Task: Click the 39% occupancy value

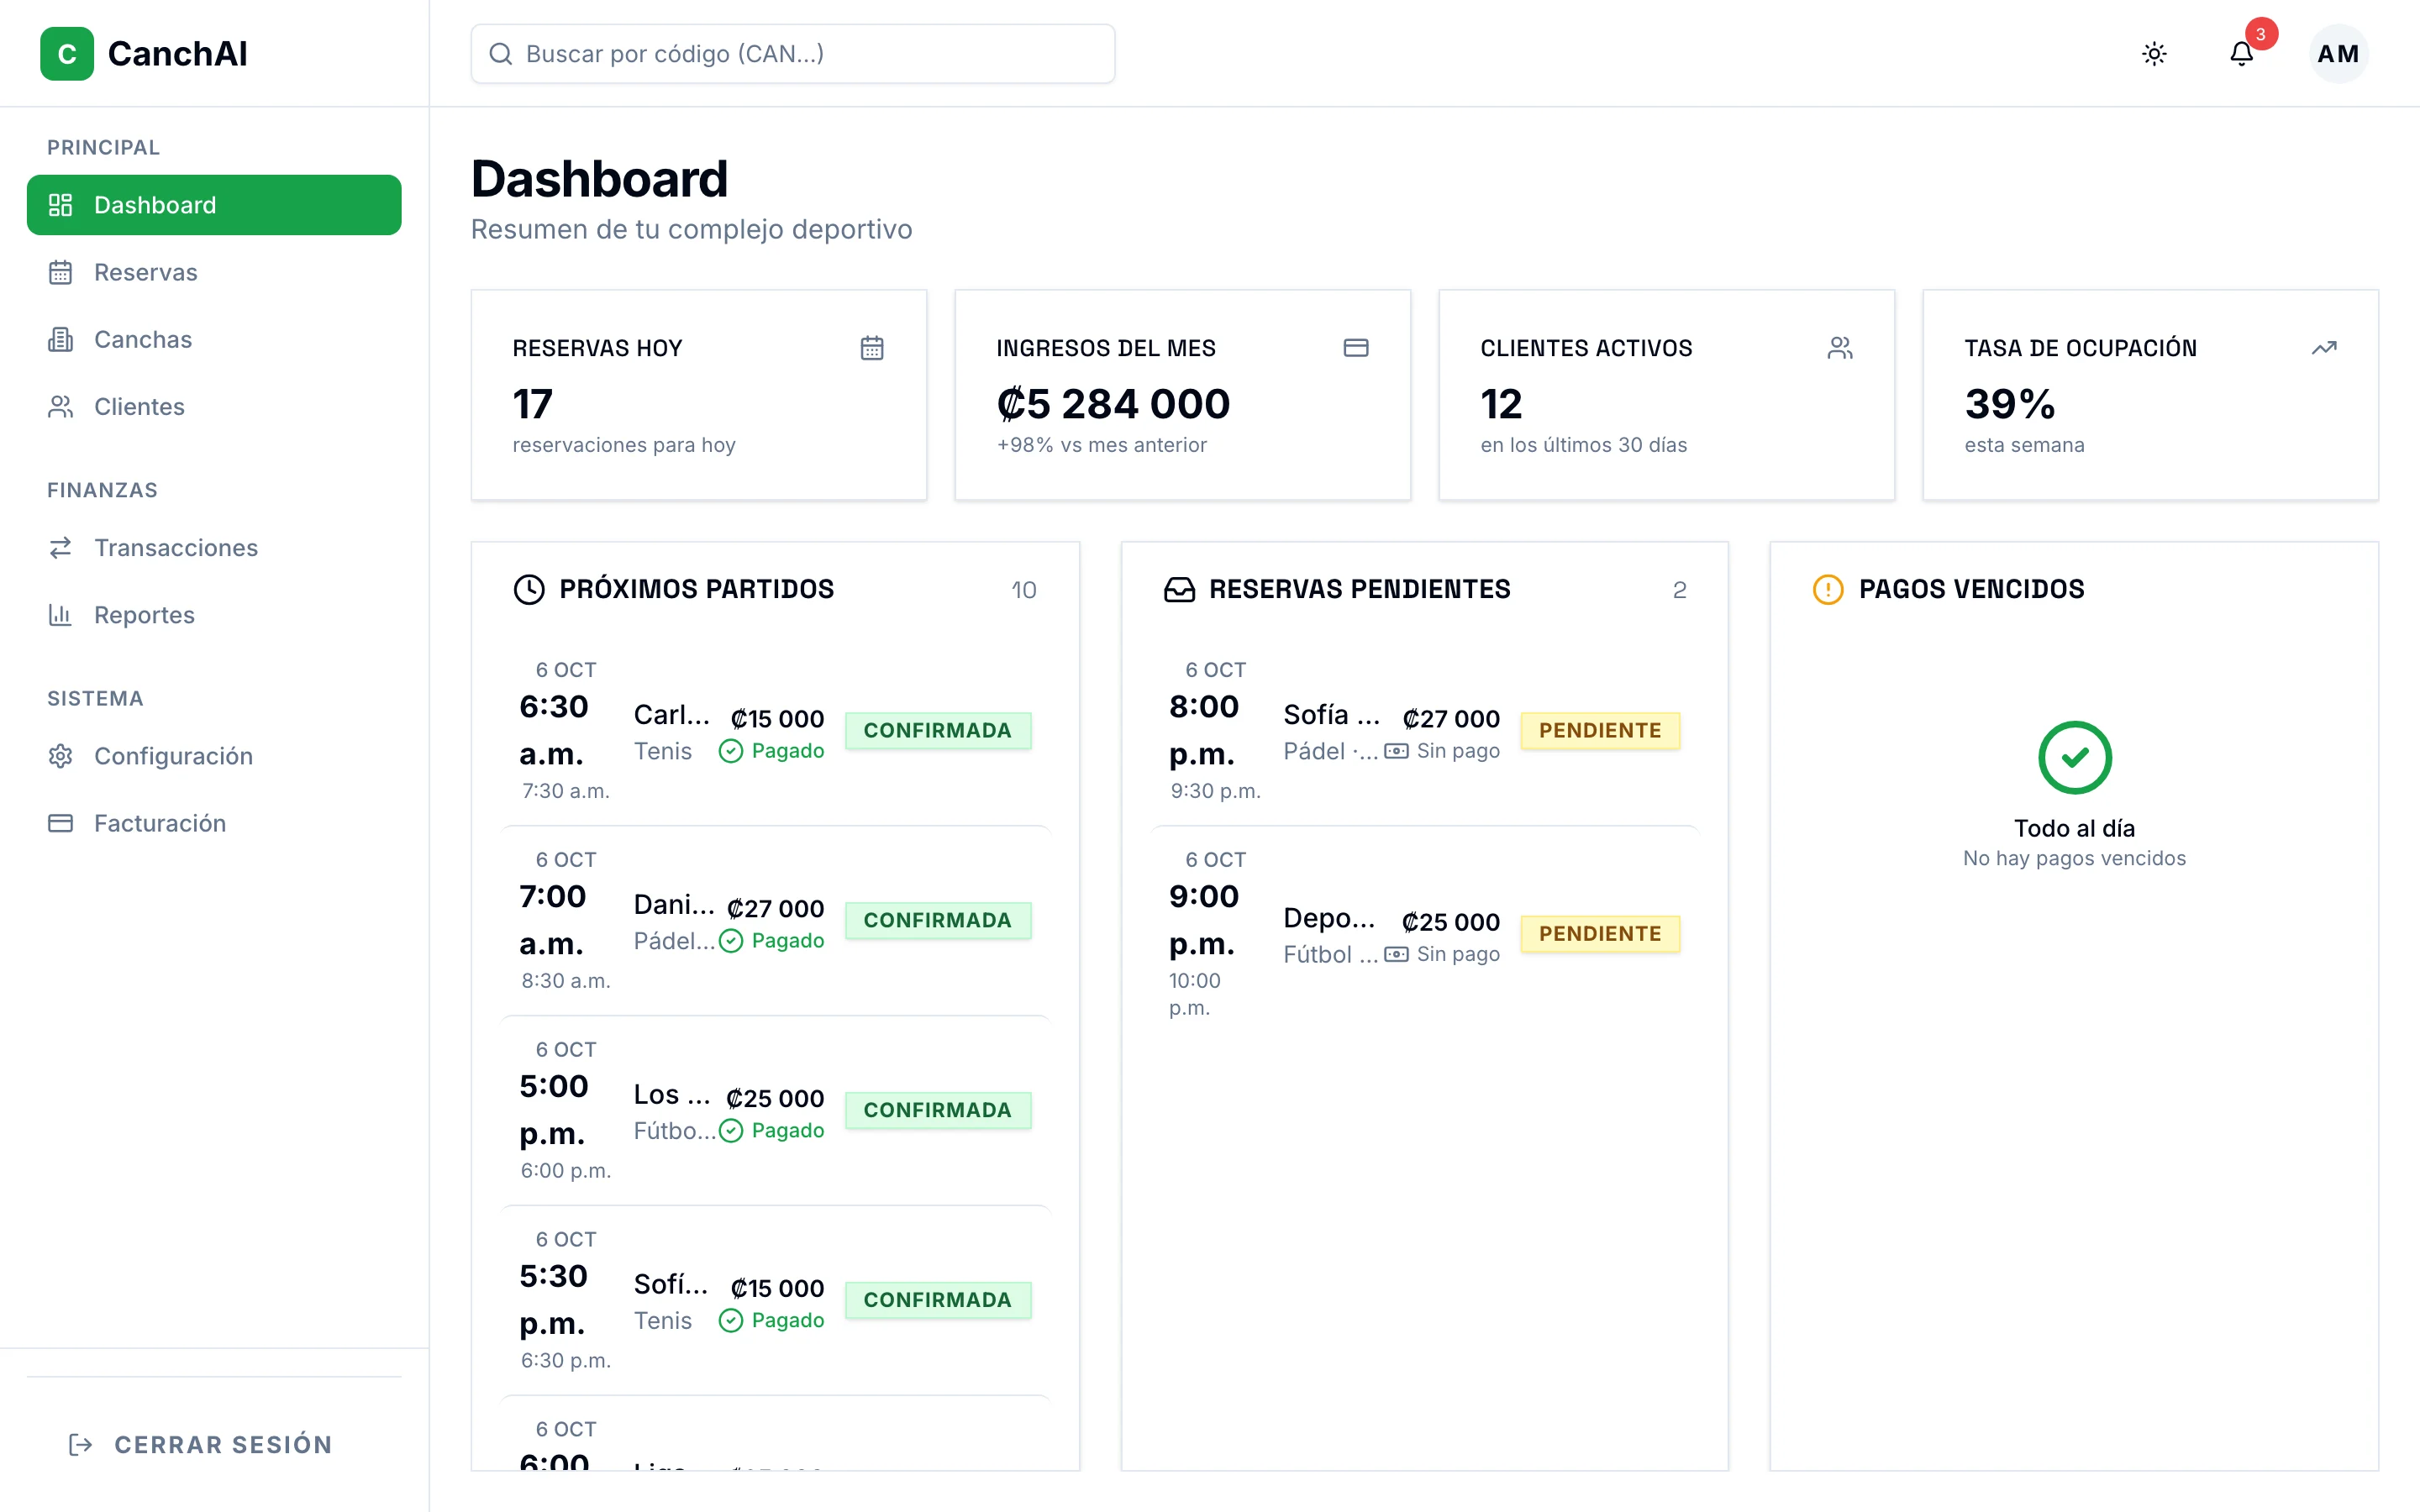Action: click(2010, 404)
